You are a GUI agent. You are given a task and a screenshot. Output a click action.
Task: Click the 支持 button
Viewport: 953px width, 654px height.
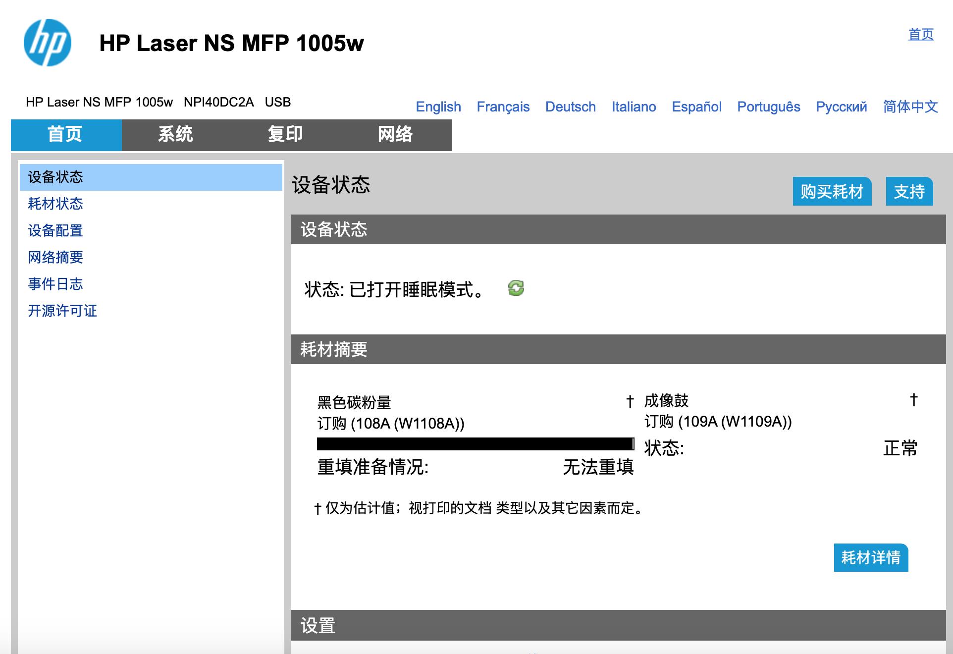[909, 192]
